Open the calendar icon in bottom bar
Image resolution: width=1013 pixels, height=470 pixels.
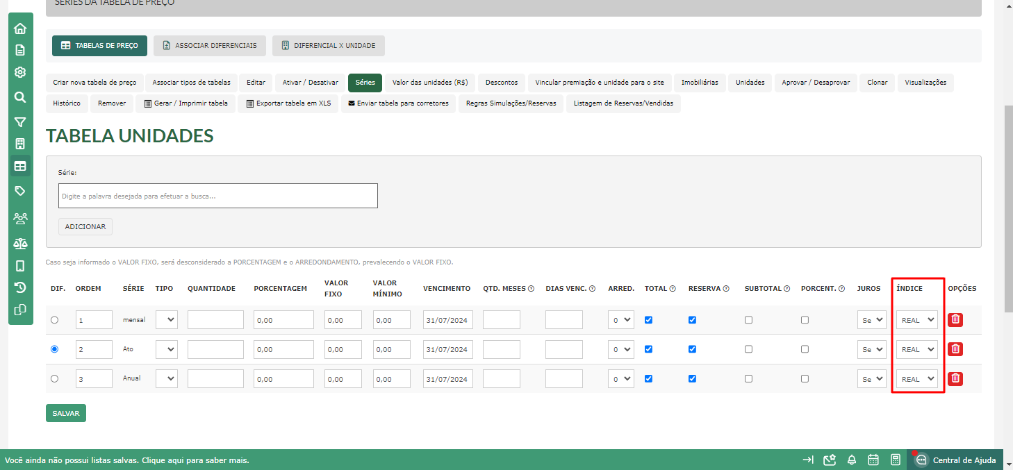874,460
